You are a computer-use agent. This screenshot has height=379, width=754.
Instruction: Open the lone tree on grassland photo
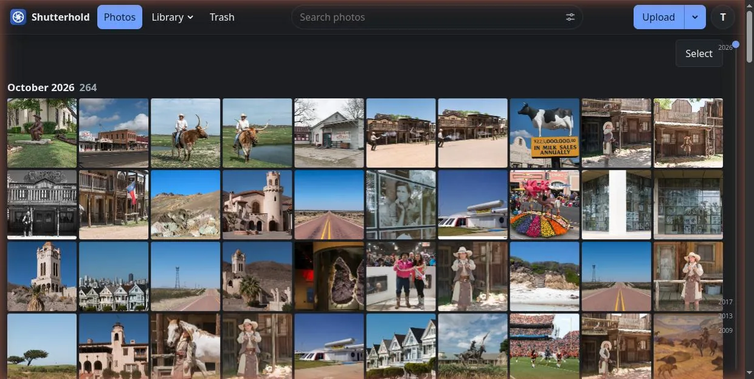tap(42, 346)
